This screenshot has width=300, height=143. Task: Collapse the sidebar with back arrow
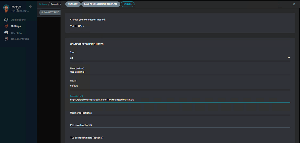[31, 7]
